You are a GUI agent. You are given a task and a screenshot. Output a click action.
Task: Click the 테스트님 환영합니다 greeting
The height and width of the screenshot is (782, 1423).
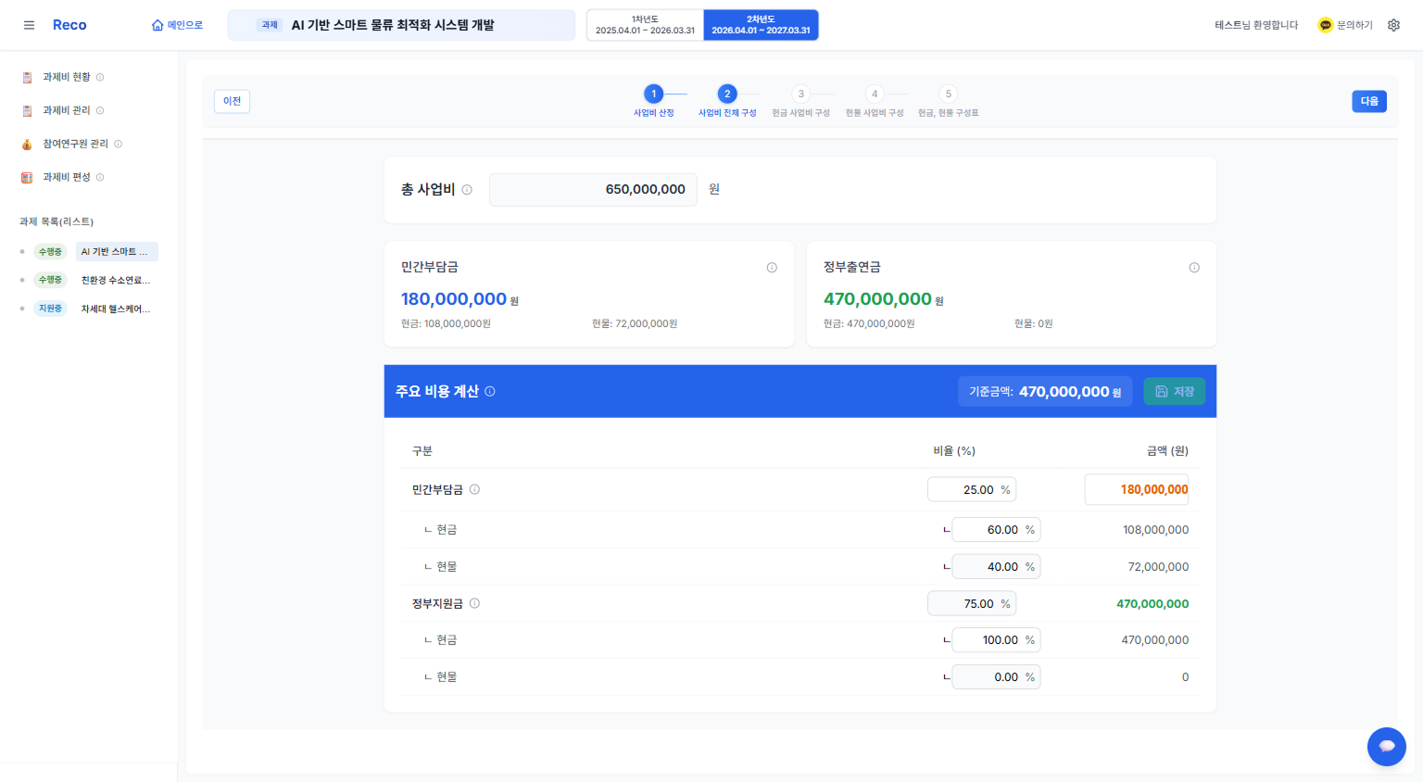pos(1256,25)
